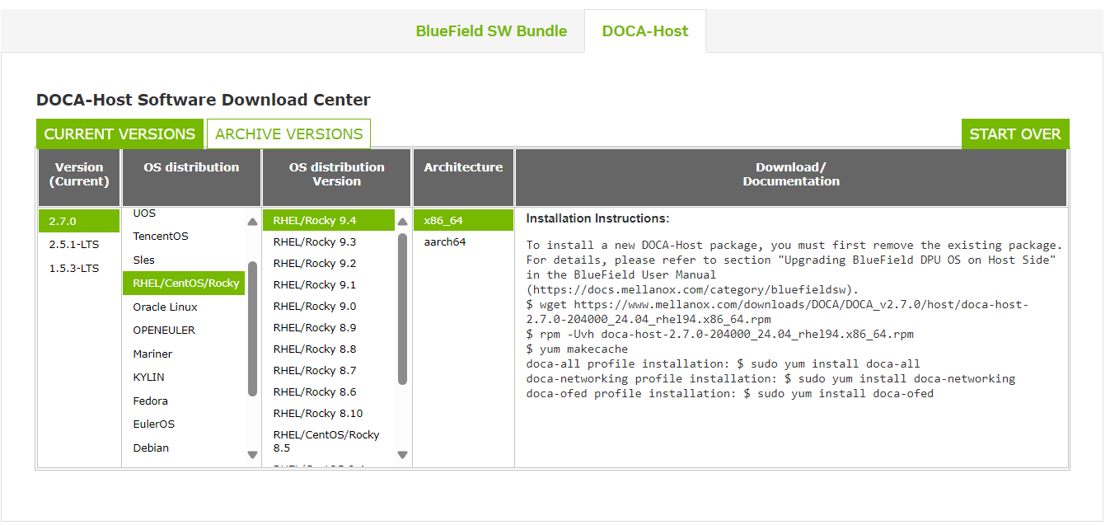Open the CURRENT VERSIONS tab
The width and height of the screenshot is (1110, 525).
click(119, 134)
